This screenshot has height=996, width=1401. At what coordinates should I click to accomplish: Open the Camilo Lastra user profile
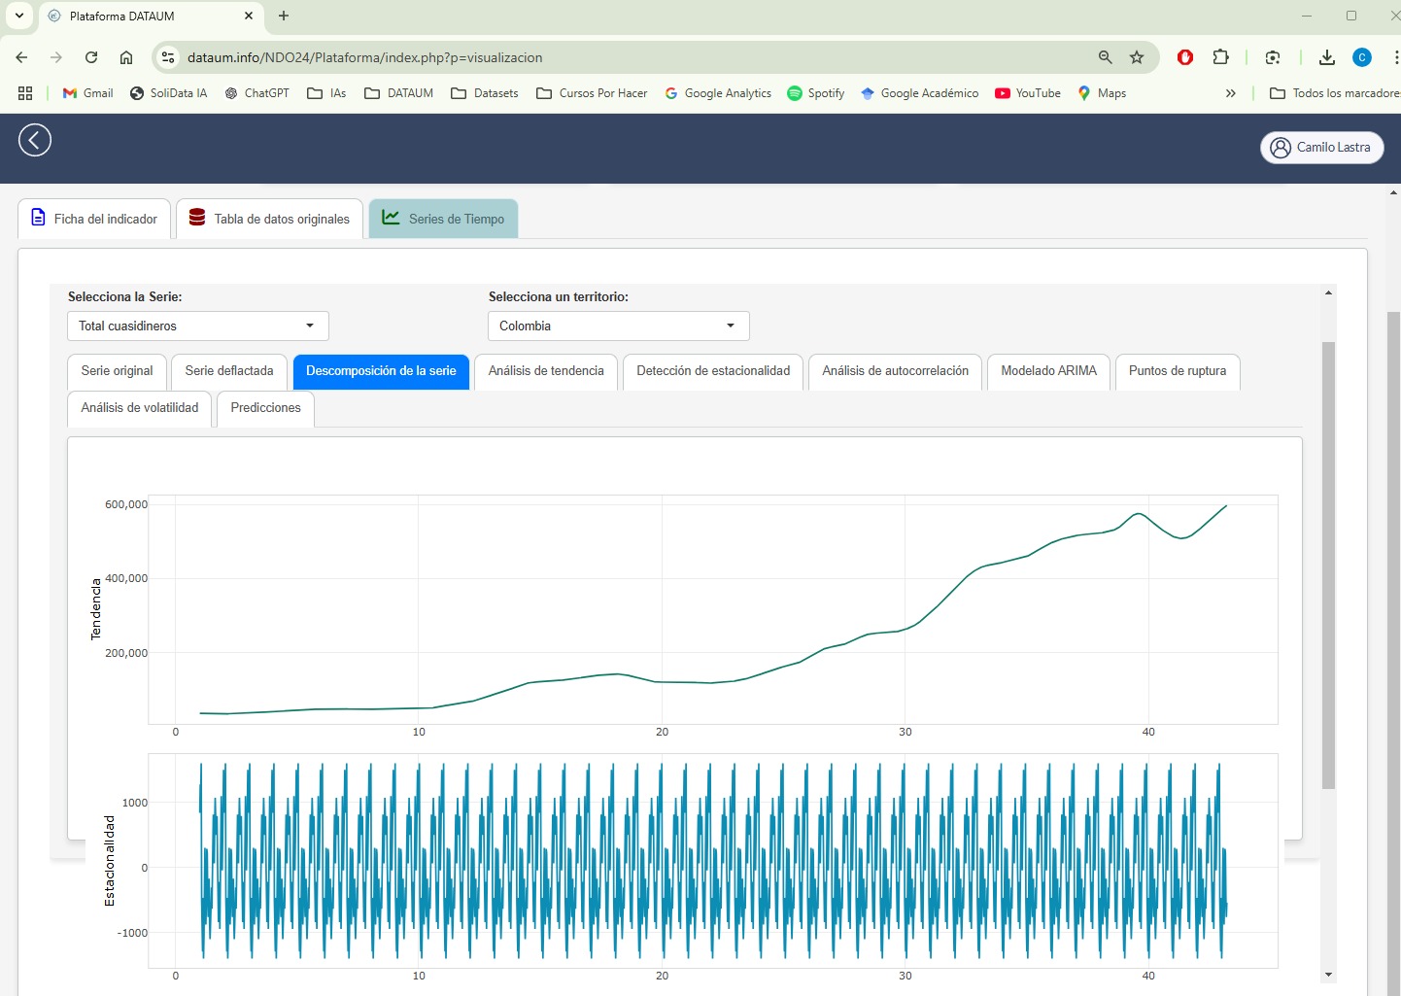[1321, 148]
